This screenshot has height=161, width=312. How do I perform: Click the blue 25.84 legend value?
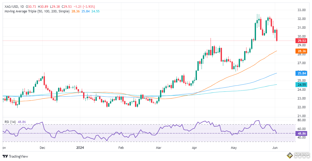[85, 11]
